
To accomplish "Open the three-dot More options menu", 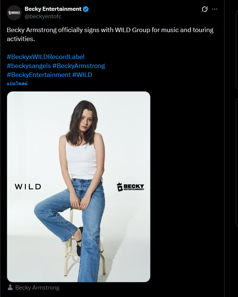I will (x=214, y=9).
